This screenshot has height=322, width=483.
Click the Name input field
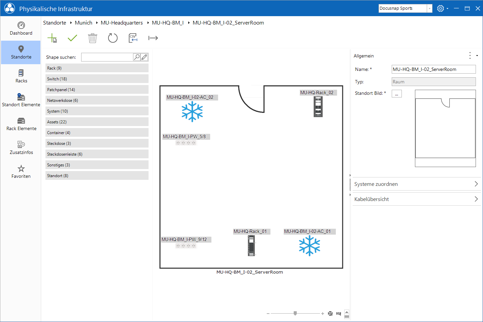point(434,69)
